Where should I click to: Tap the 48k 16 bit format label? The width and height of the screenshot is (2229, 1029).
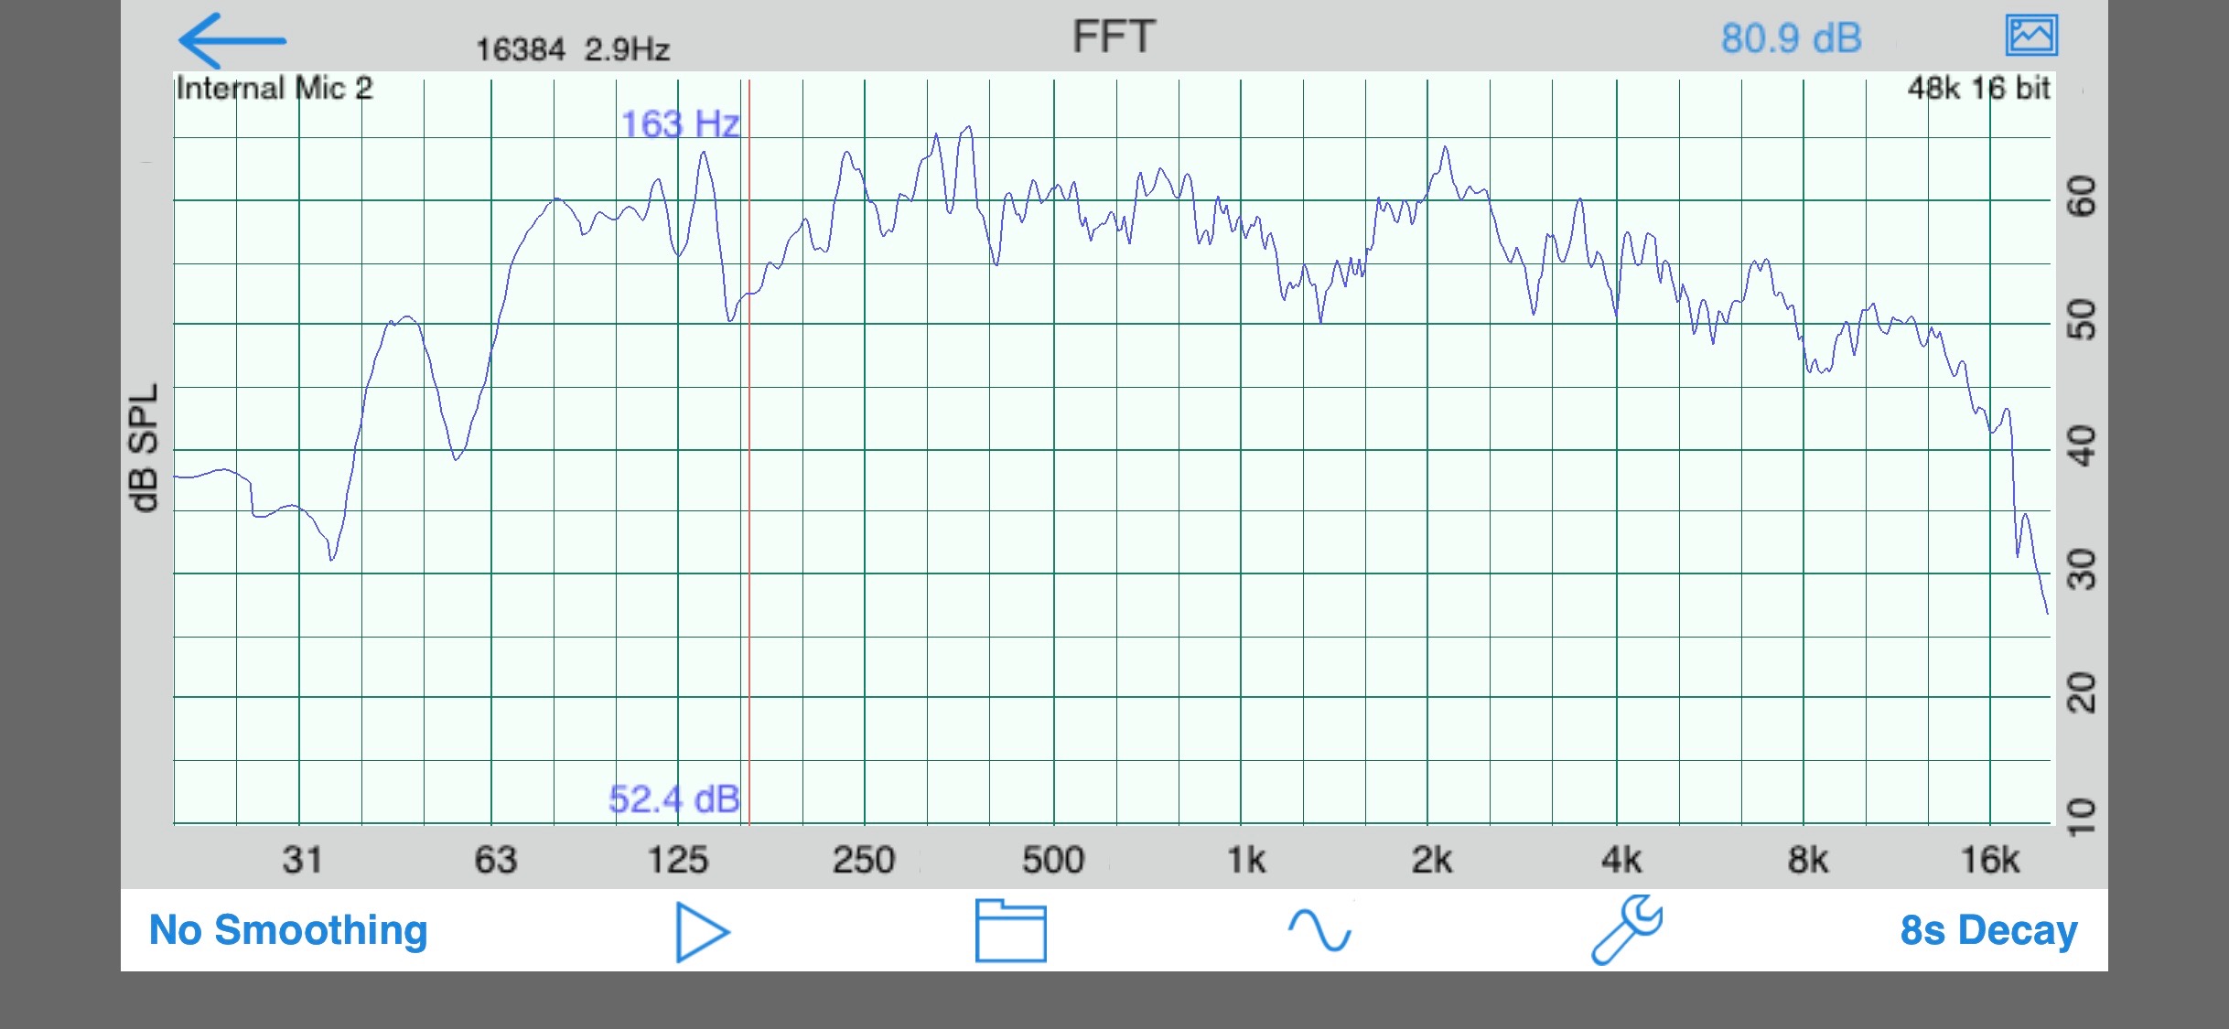[x=1978, y=89]
